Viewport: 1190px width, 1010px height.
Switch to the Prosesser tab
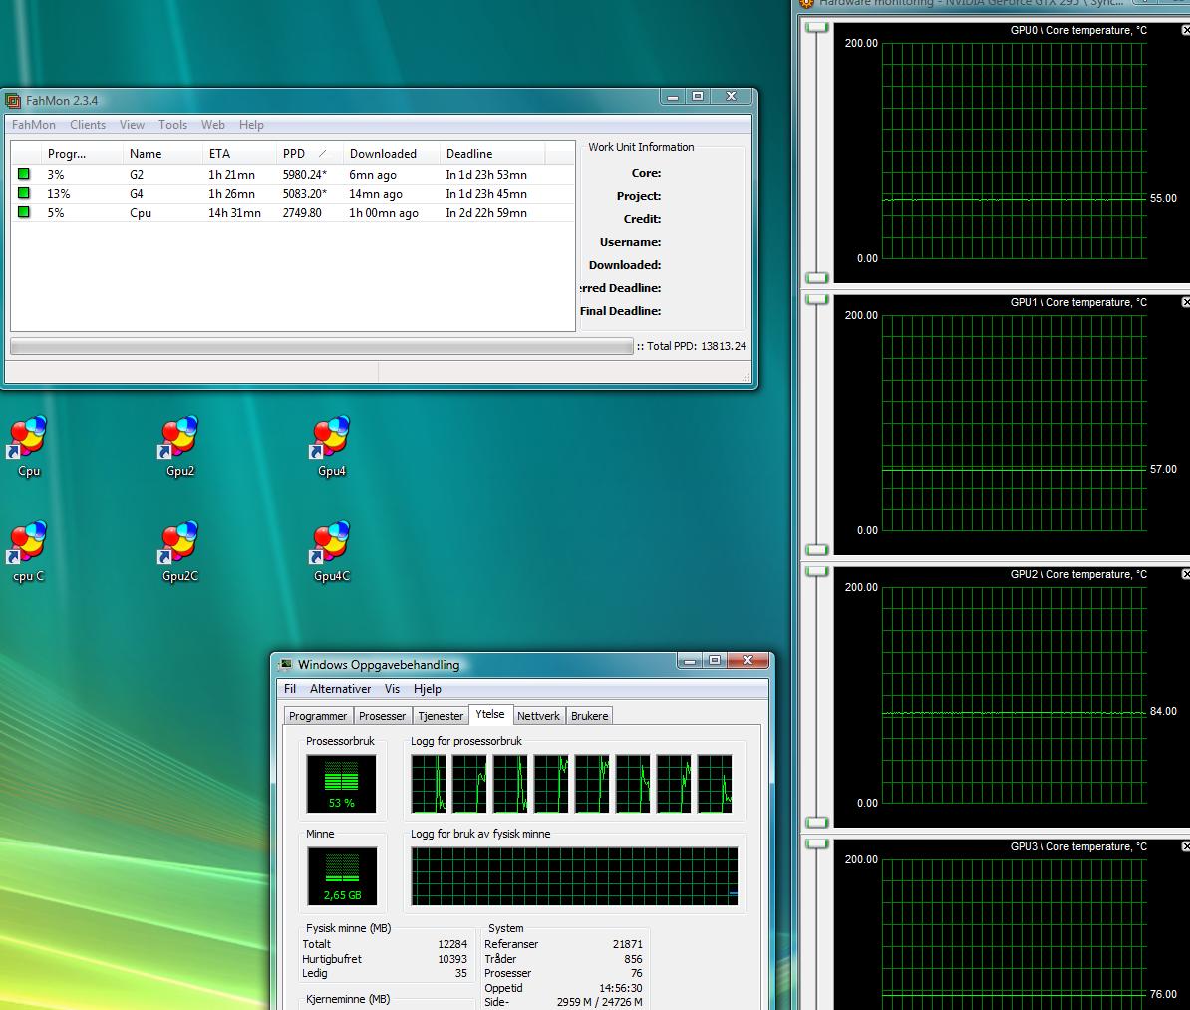coord(382,715)
